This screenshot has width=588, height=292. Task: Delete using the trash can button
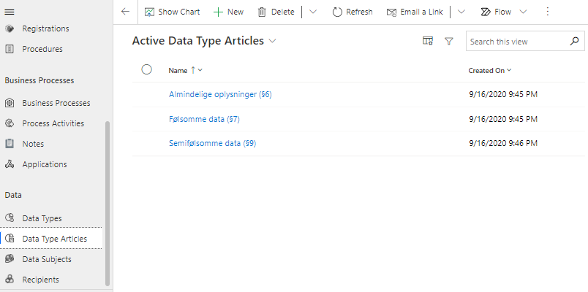pos(276,12)
